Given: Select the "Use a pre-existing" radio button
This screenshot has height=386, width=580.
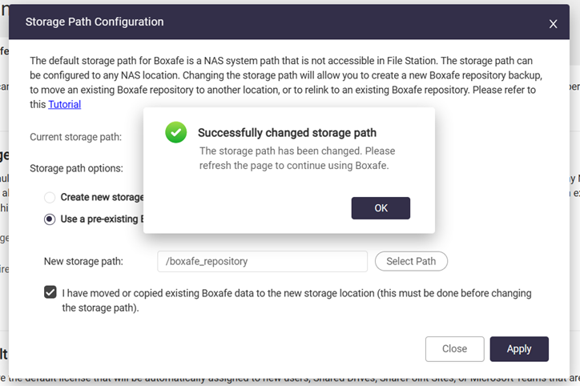Looking at the screenshot, I should [50, 219].
